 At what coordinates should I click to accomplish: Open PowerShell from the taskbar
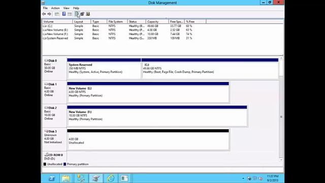[52, 178]
